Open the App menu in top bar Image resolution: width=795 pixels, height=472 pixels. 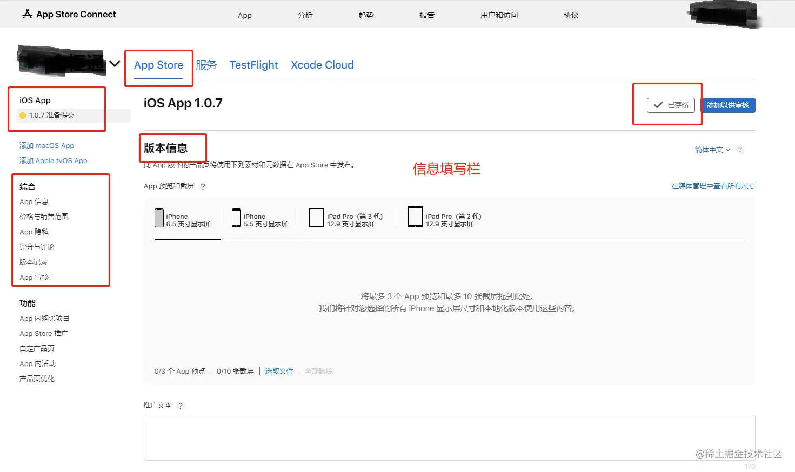pyautogui.click(x=245, y=15)
